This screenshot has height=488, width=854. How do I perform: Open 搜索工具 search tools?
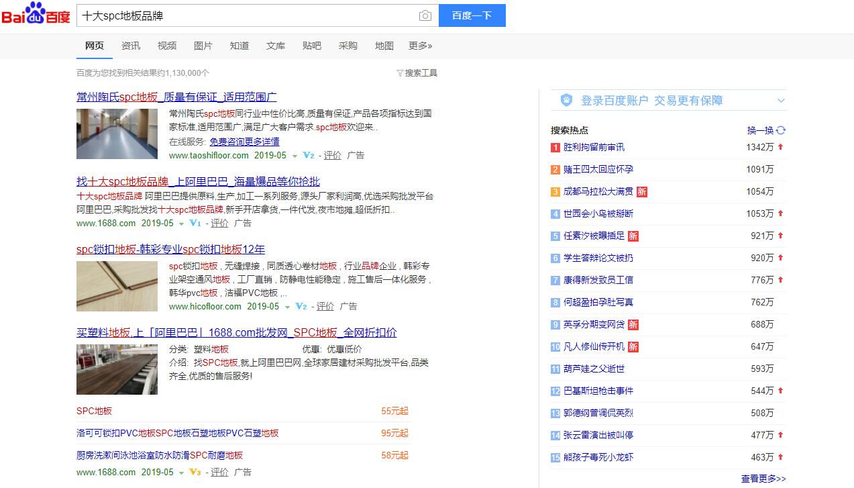point(421,73)
